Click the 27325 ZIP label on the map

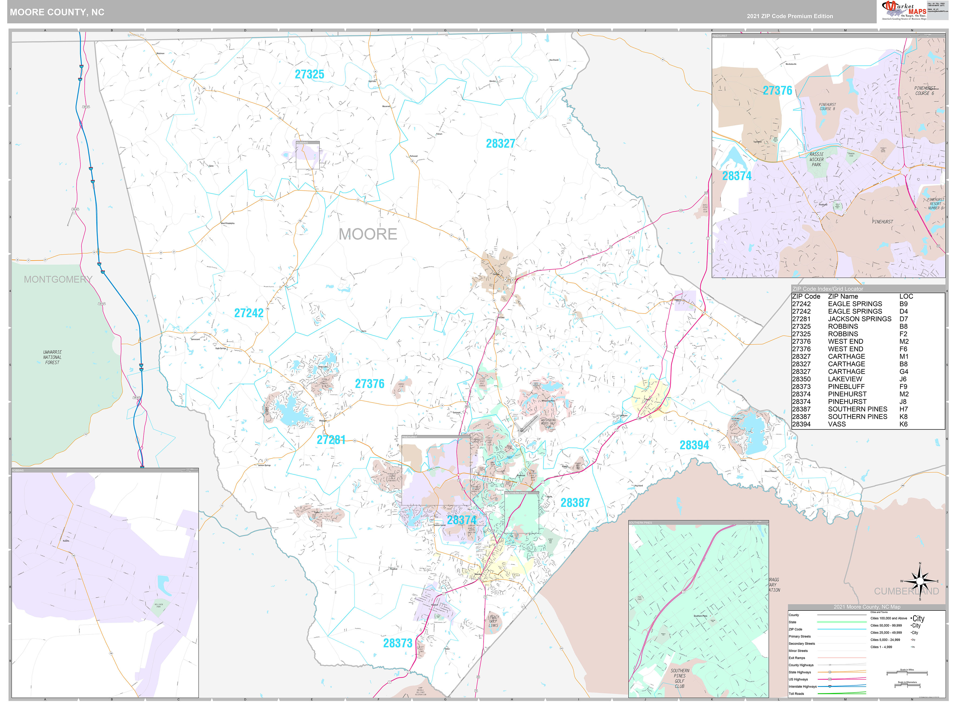point(309,74)
